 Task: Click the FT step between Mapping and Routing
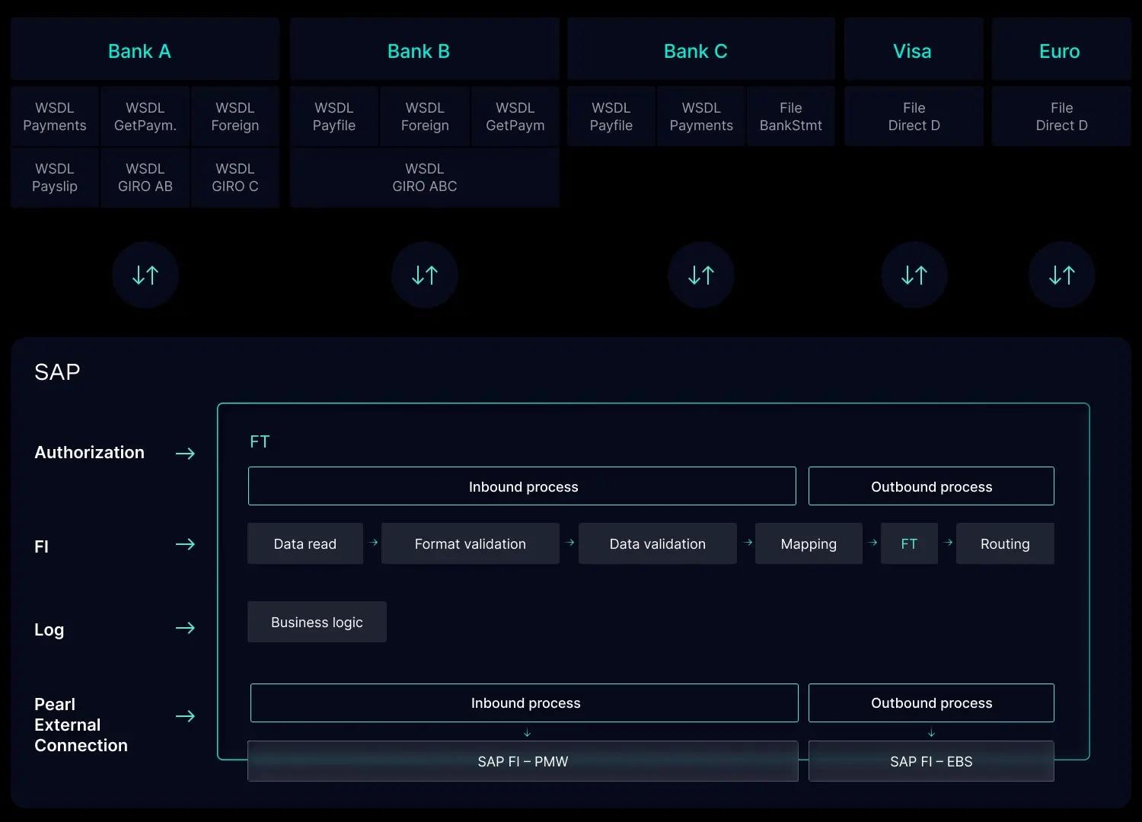(x=909, y=543)
